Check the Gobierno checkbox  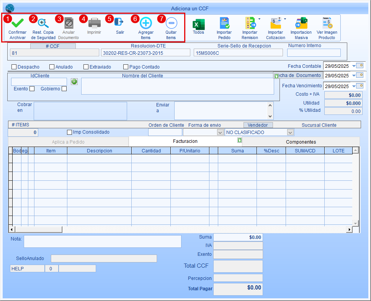point(64,89)
